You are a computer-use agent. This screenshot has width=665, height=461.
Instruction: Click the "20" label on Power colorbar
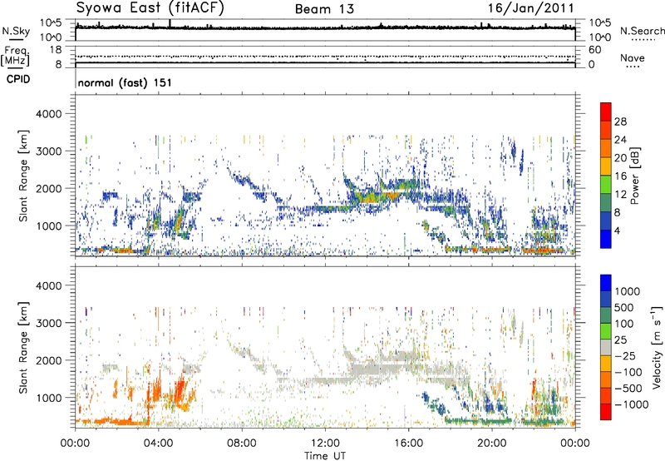pos(620,158)
